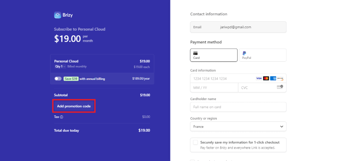
Task: Click the Brizy brand name text
Action: tap(68, 15)
